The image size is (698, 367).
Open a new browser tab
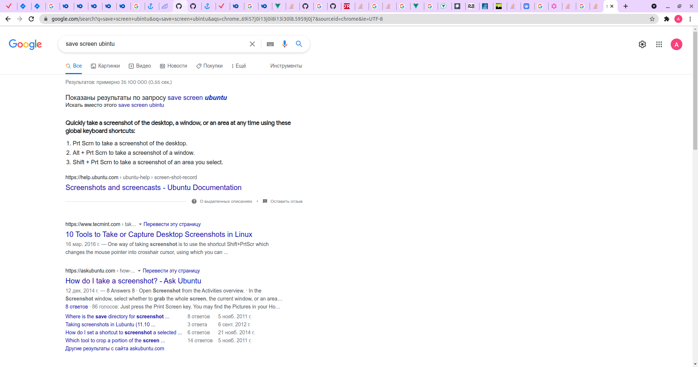click(626, 6)
